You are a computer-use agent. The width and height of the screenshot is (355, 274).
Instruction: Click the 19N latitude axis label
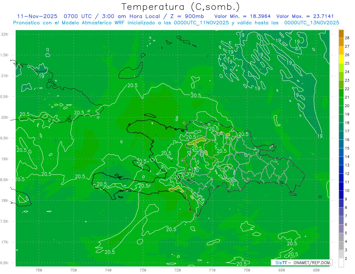(x=5, y=159)
